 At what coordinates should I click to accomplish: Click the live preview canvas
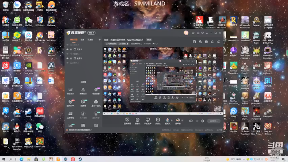click(x=163, y=81)
